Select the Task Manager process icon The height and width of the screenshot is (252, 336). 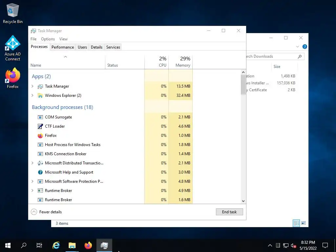(40, 86)
